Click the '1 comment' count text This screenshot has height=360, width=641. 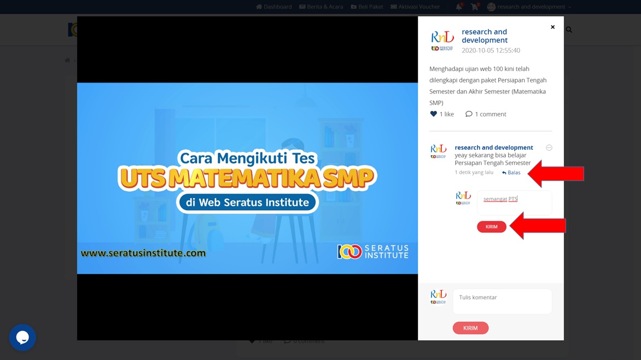[491, 114]
